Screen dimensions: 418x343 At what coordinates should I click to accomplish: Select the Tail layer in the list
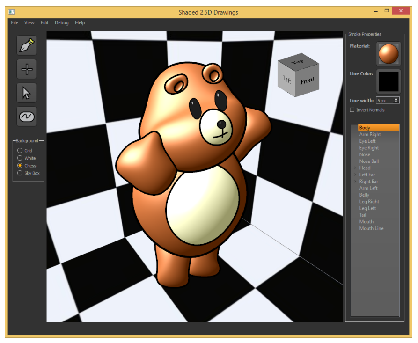(363, 215)
